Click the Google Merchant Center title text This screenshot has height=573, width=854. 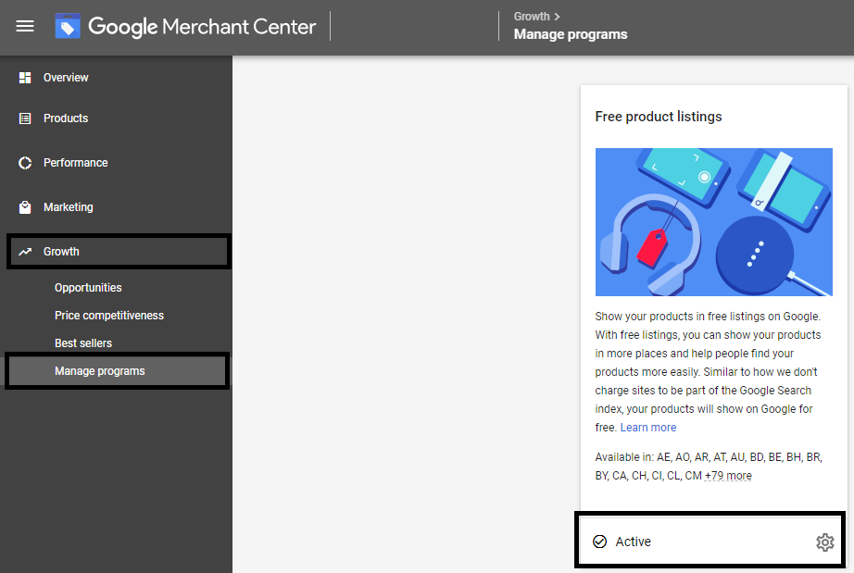(x=202, y=27)
